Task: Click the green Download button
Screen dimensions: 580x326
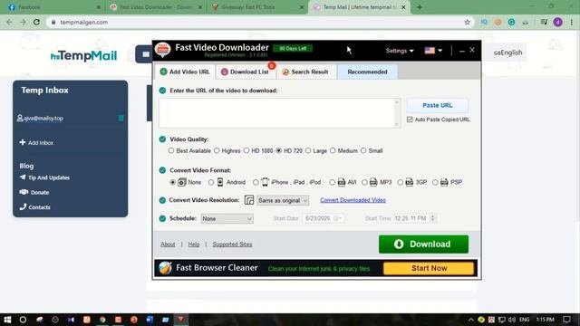Action: [x=423, y=244]
